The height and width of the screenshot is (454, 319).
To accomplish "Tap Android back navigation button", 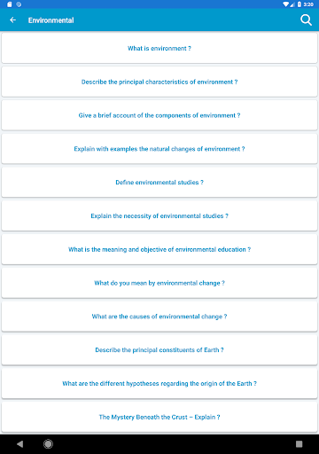I will pos(19,443).
